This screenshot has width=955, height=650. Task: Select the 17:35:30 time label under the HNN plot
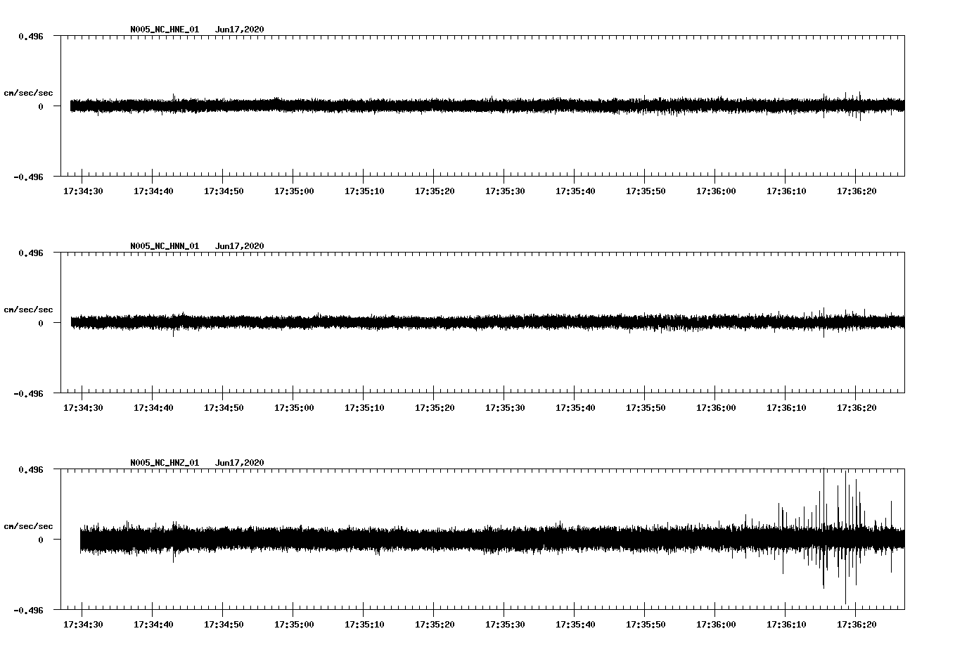(x=505, y=407)
